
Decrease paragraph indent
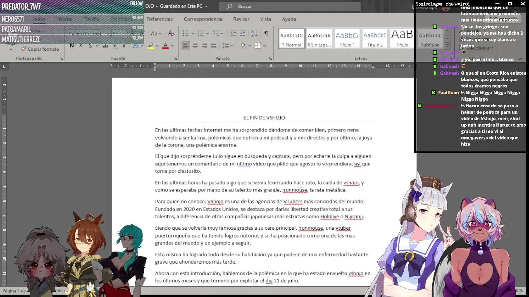(233, 33)
